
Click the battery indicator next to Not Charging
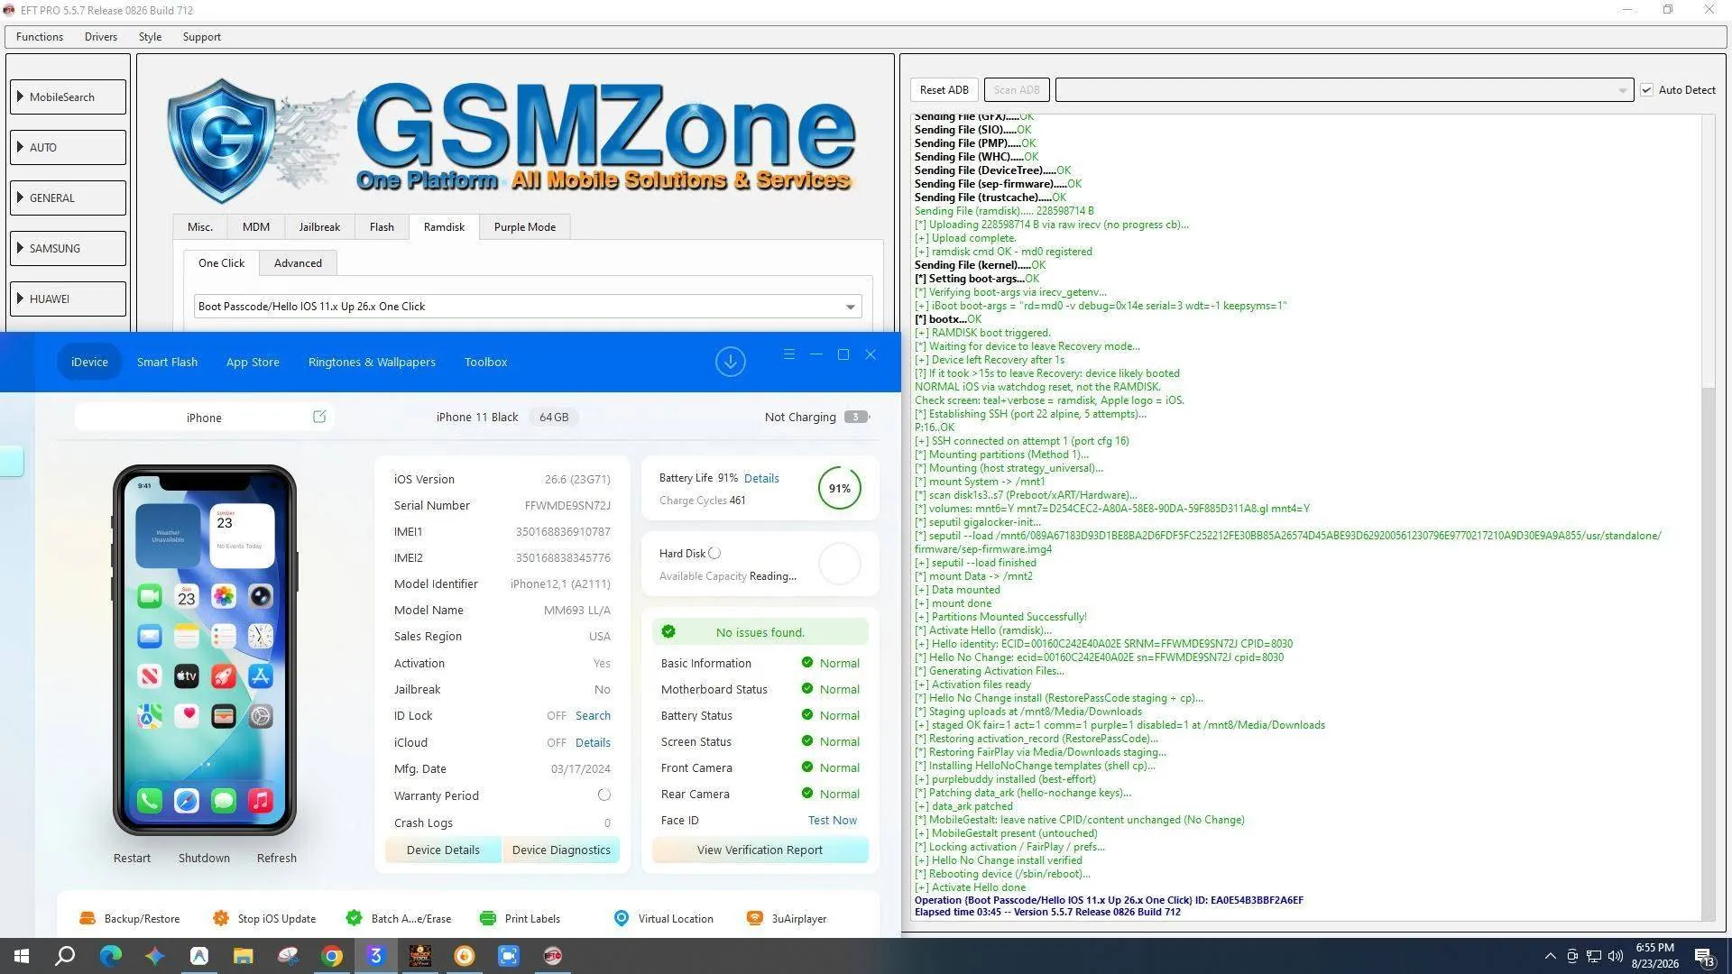[857, 417]
